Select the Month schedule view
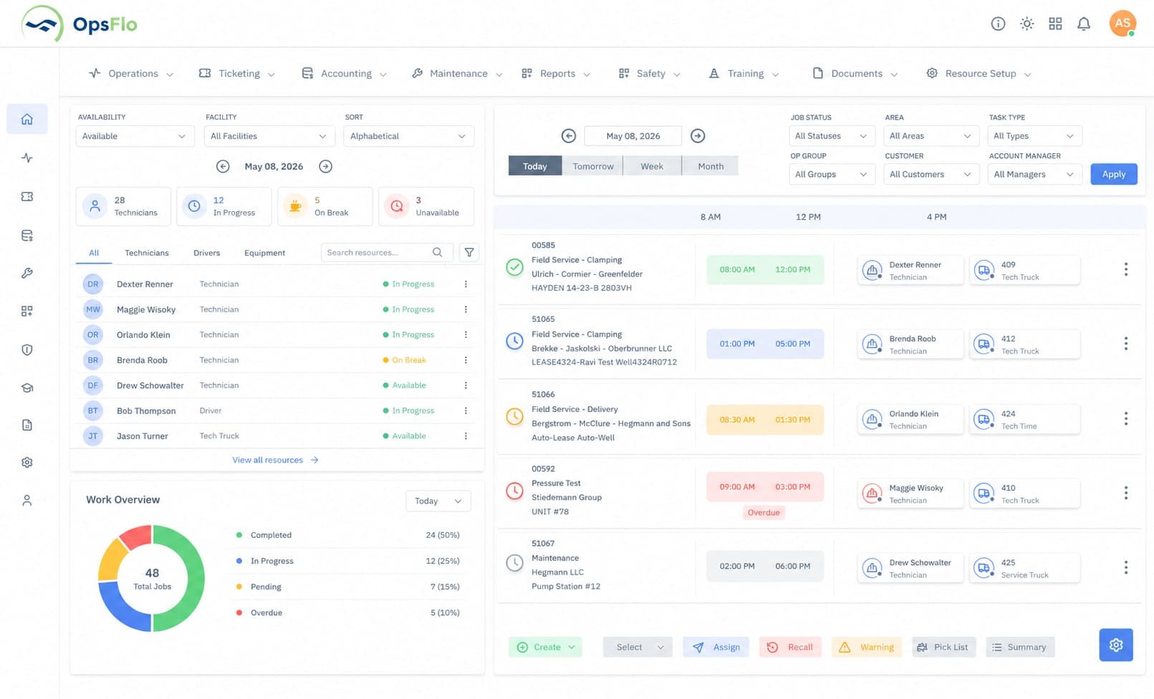This screenshot has width=1154, height=699. pyautogui.click(x=711, y=166)
